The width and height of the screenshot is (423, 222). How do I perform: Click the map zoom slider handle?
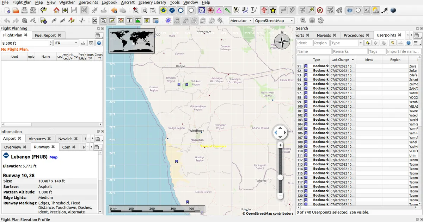[280, 177]
